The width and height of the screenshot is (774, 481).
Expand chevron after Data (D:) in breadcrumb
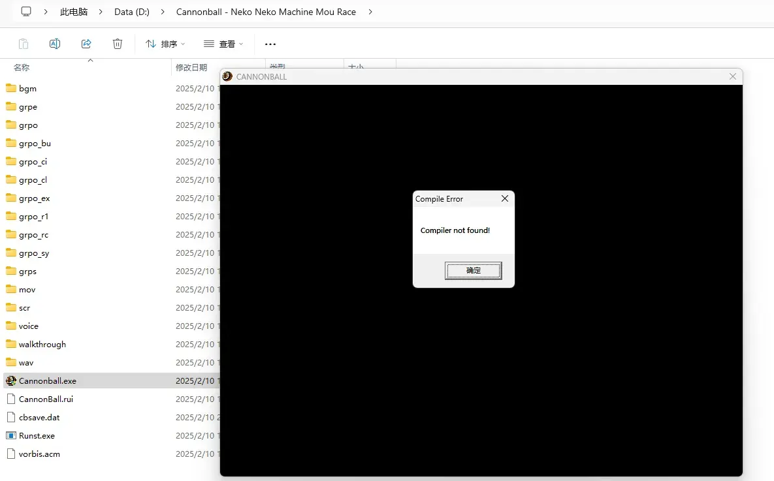click(163, 12)
